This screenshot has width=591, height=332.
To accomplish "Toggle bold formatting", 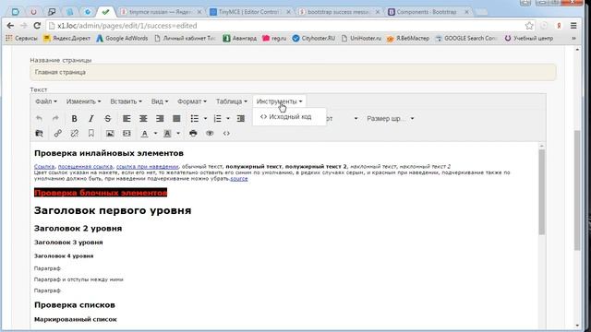I will [x=74, y=119].
